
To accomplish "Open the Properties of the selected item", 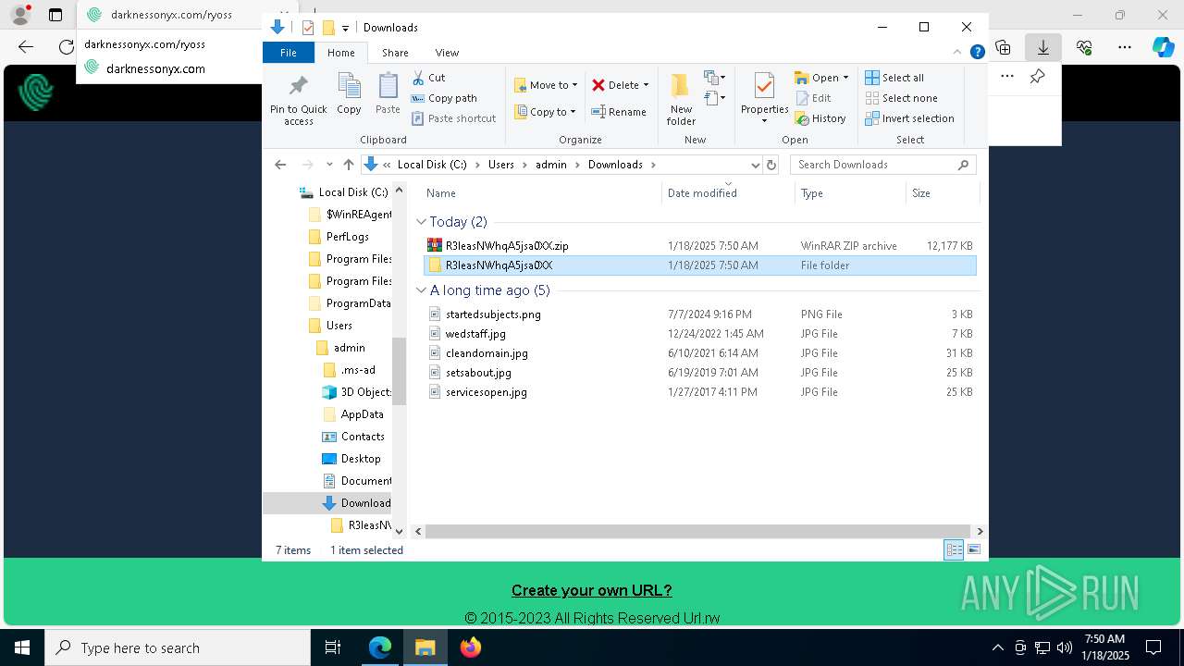I will (x=764, y=100).
